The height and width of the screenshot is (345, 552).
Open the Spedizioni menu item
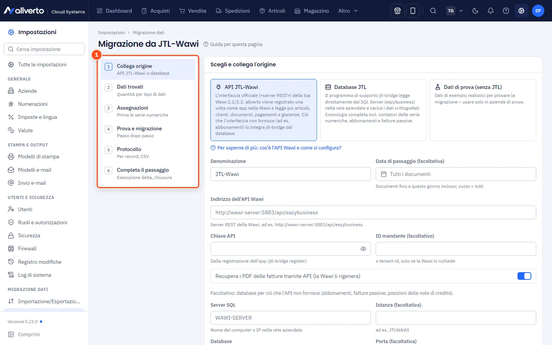pyautogui.click(x=233, y=11)
